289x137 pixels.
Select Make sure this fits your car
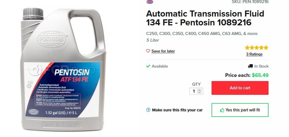pyautogui.click(x=177, y=110)
